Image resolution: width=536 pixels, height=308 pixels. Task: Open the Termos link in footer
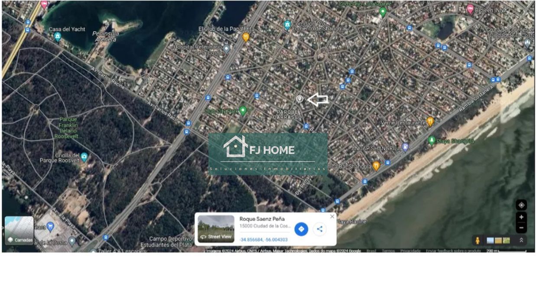click(388, 251)
